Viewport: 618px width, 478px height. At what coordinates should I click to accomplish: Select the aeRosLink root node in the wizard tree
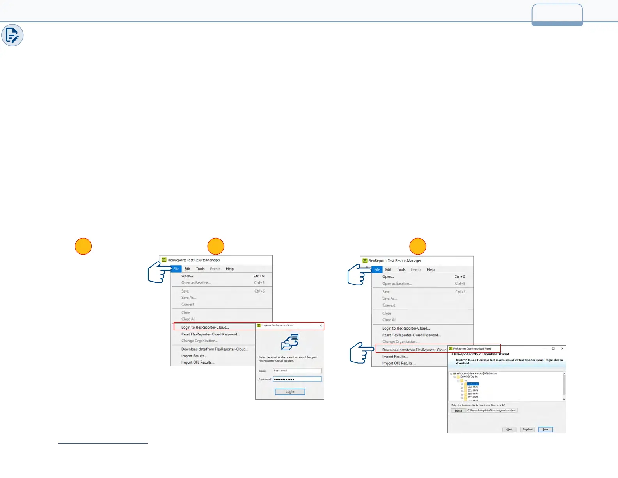pos(477,373)
